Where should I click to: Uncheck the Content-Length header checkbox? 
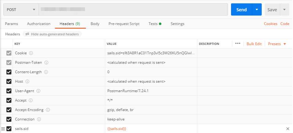9,72
